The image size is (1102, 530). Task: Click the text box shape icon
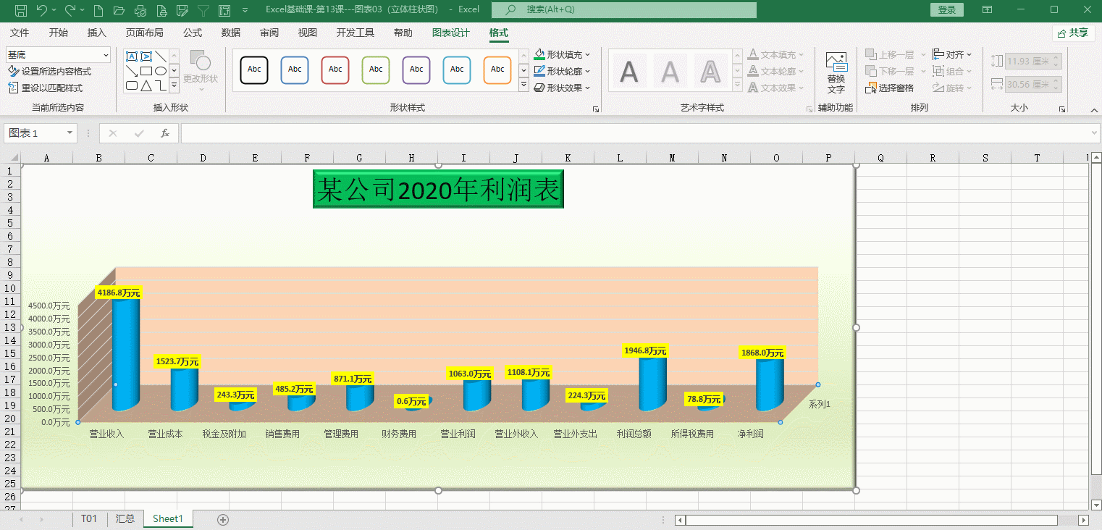pos(132,56)
